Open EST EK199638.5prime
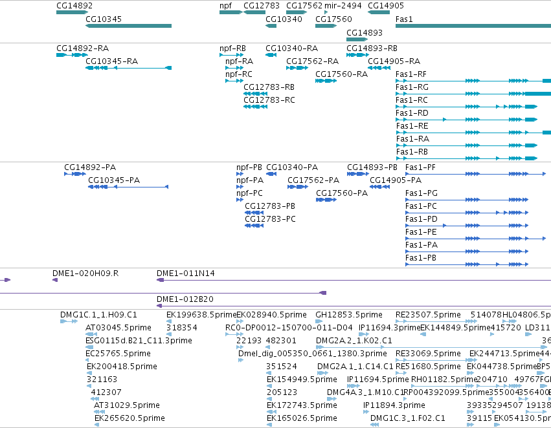The height and width of the screenshot is (428, 551). pos(201,315)
